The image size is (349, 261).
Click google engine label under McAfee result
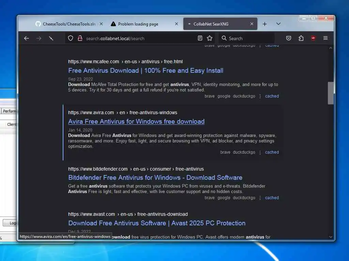(x=224, y=96)
